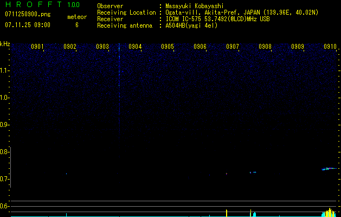Click the 0902 time marker
Screen dimensions: 341x217
70,47
